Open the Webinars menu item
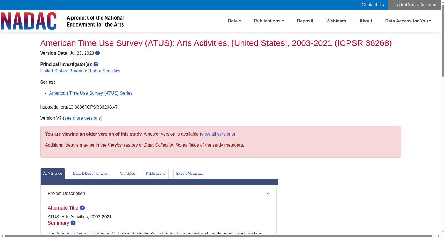Screen dimensions: 445x238 [336, 21]
